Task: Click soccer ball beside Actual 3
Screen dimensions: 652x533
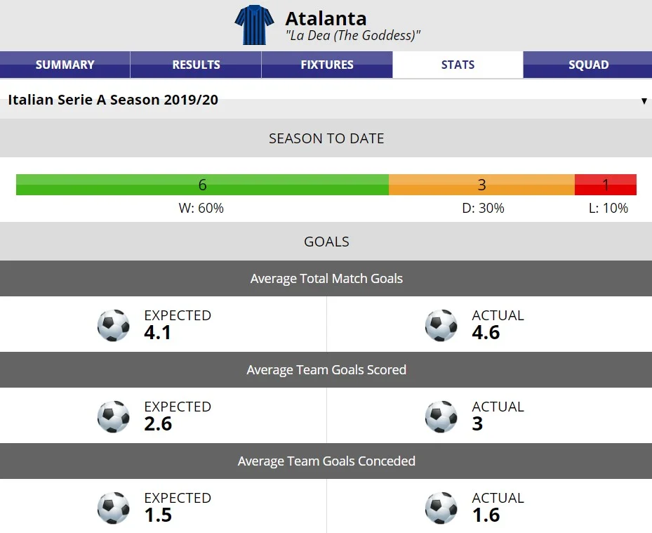Action: point(441,416)
